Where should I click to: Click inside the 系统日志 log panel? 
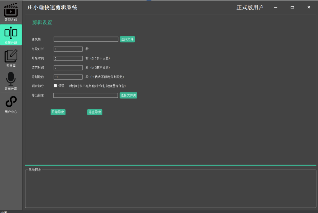click(x=170, y=189)
